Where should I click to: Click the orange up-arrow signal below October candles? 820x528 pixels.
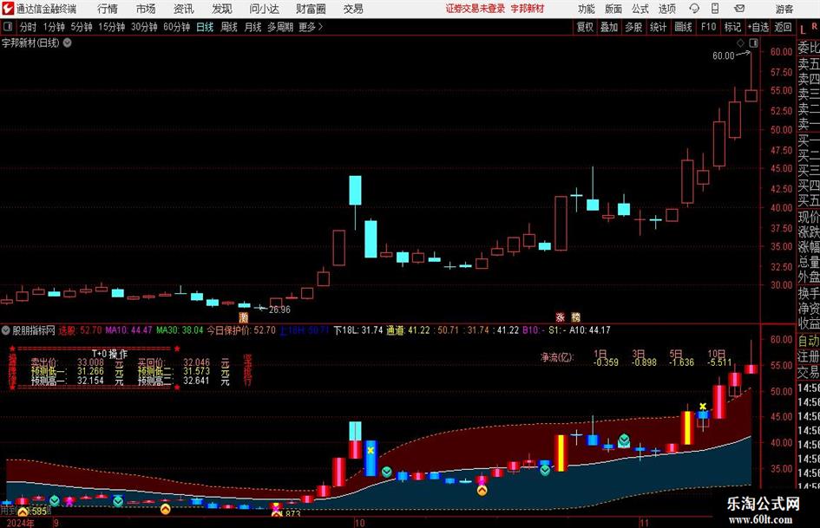482,491
